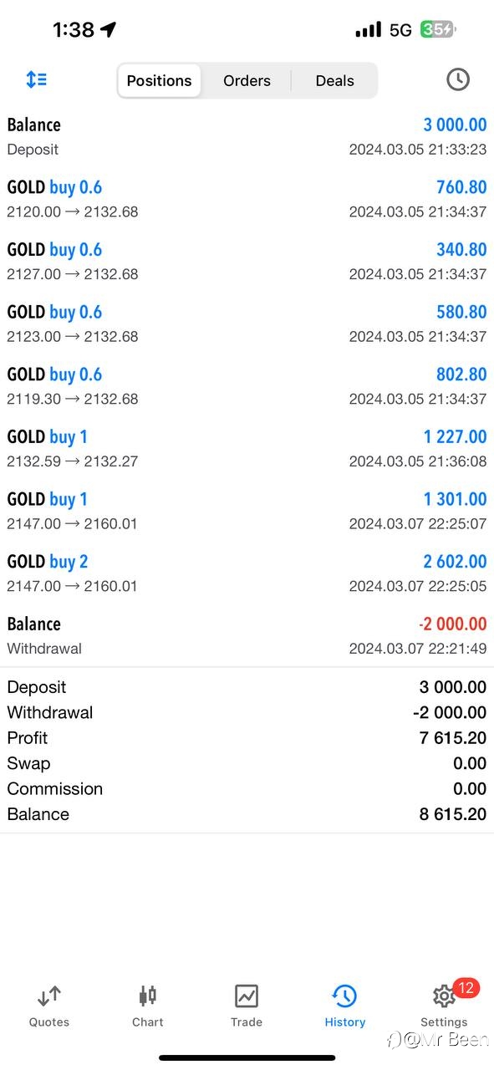The width and height of the screenshot is (494, 1070).
Task: Select GOLD buy 1 trade showing 1 227.00
Action: (x=247, y=448)
